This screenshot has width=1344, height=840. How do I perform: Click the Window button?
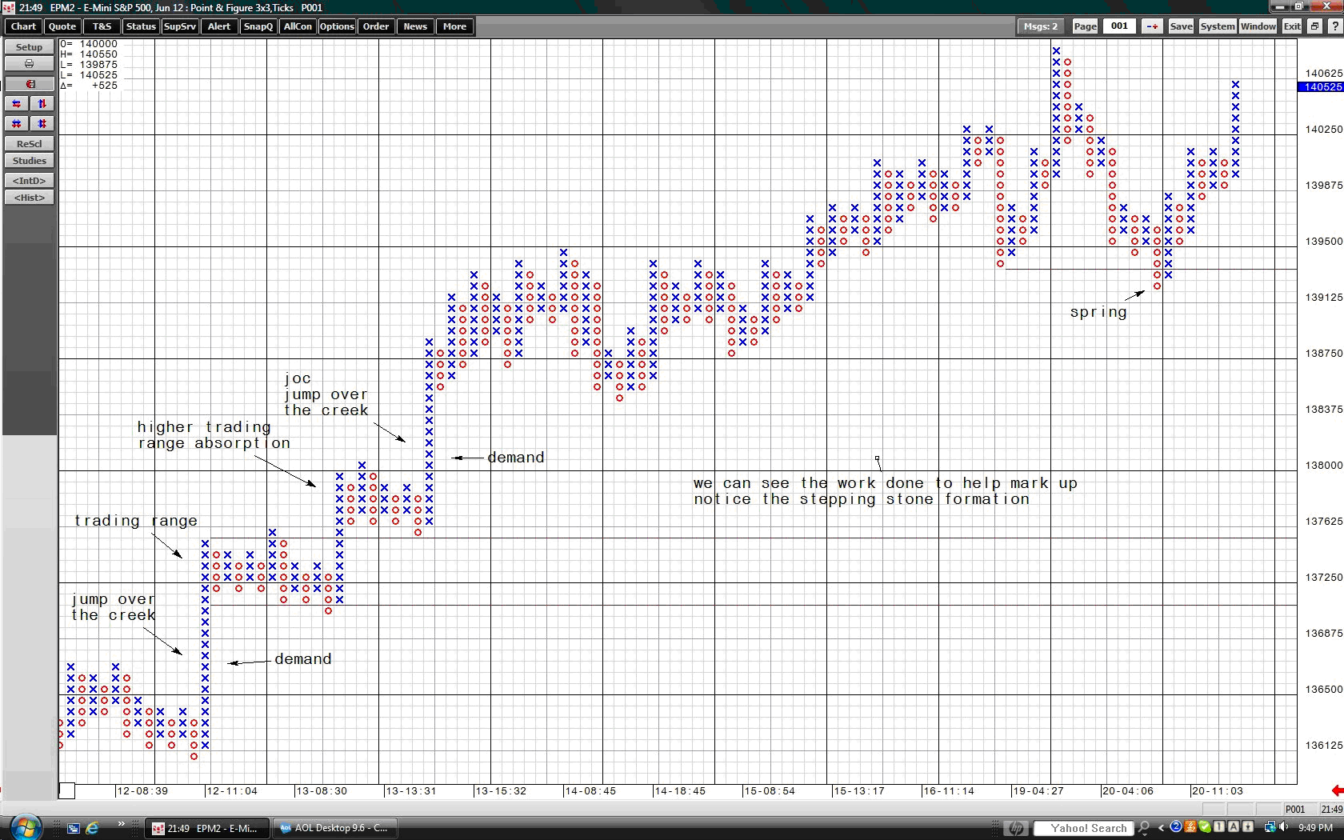(1258, 26)
